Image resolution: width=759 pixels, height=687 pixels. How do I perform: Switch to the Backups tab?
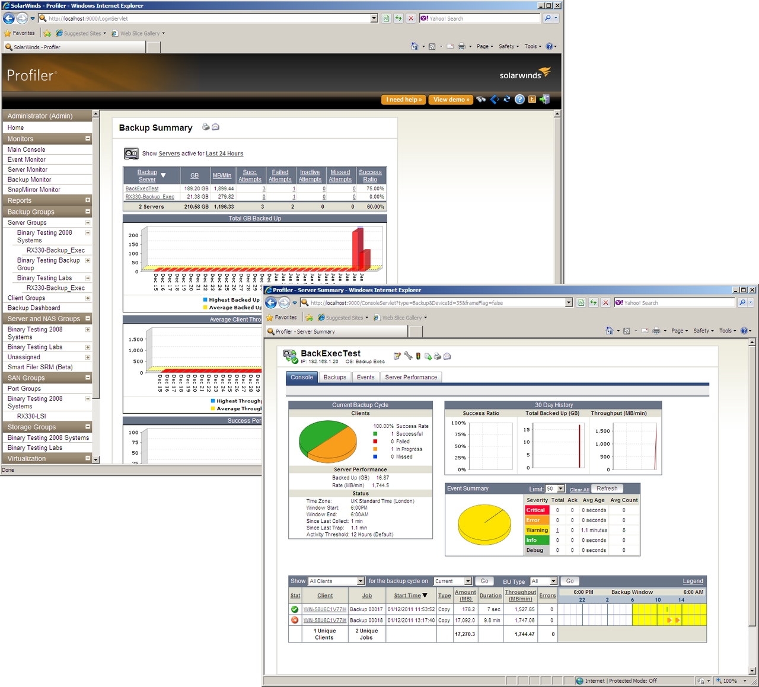(x=335, y=377)
